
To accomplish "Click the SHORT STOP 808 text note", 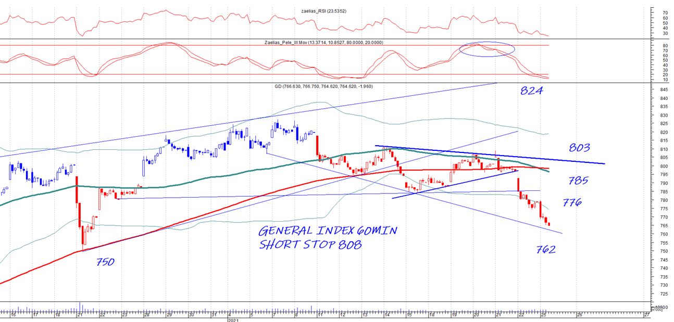I will point(310,244).
